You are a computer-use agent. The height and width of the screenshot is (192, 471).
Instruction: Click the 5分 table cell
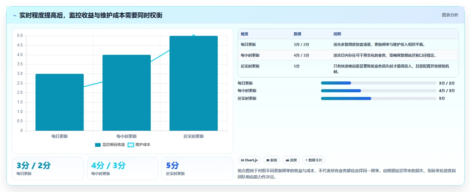point(297,66)
